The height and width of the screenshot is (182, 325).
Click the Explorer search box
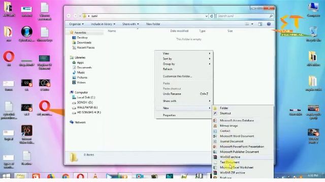click(x=245, y=16)
